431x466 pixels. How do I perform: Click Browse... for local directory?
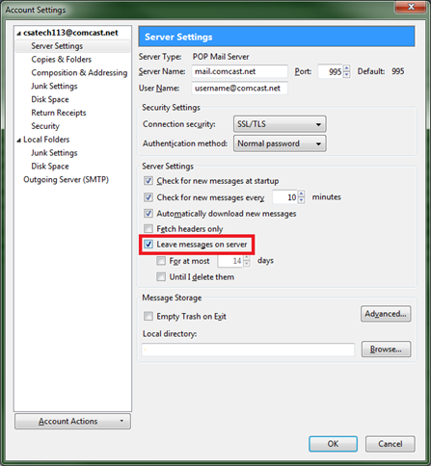tap(386, 349)
